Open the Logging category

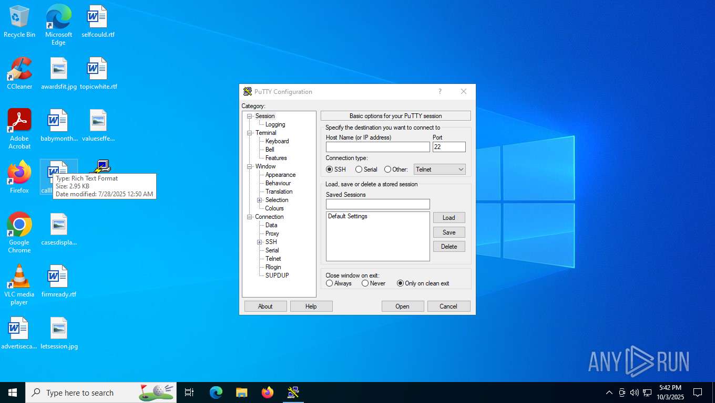tap(275, 124)
